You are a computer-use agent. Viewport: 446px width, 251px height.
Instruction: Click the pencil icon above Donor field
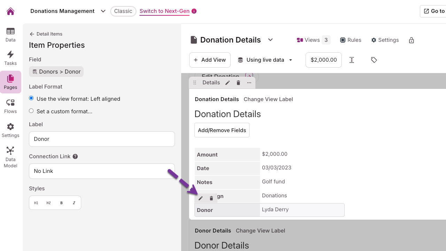[201, 198]
